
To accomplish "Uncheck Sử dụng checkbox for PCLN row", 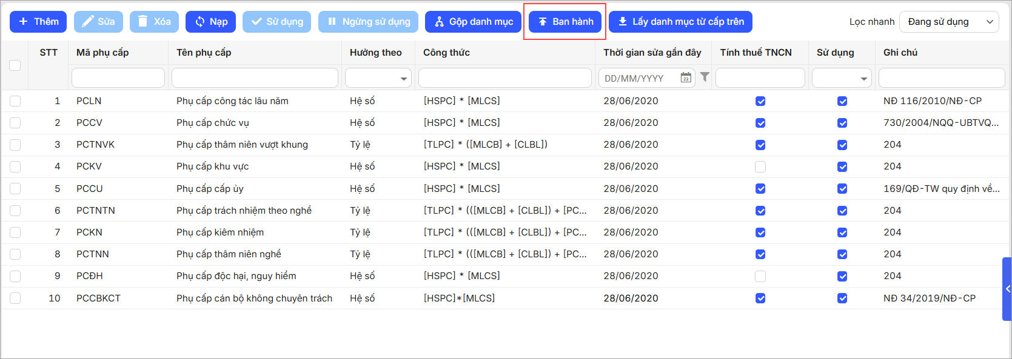I will tap(842, 101).
